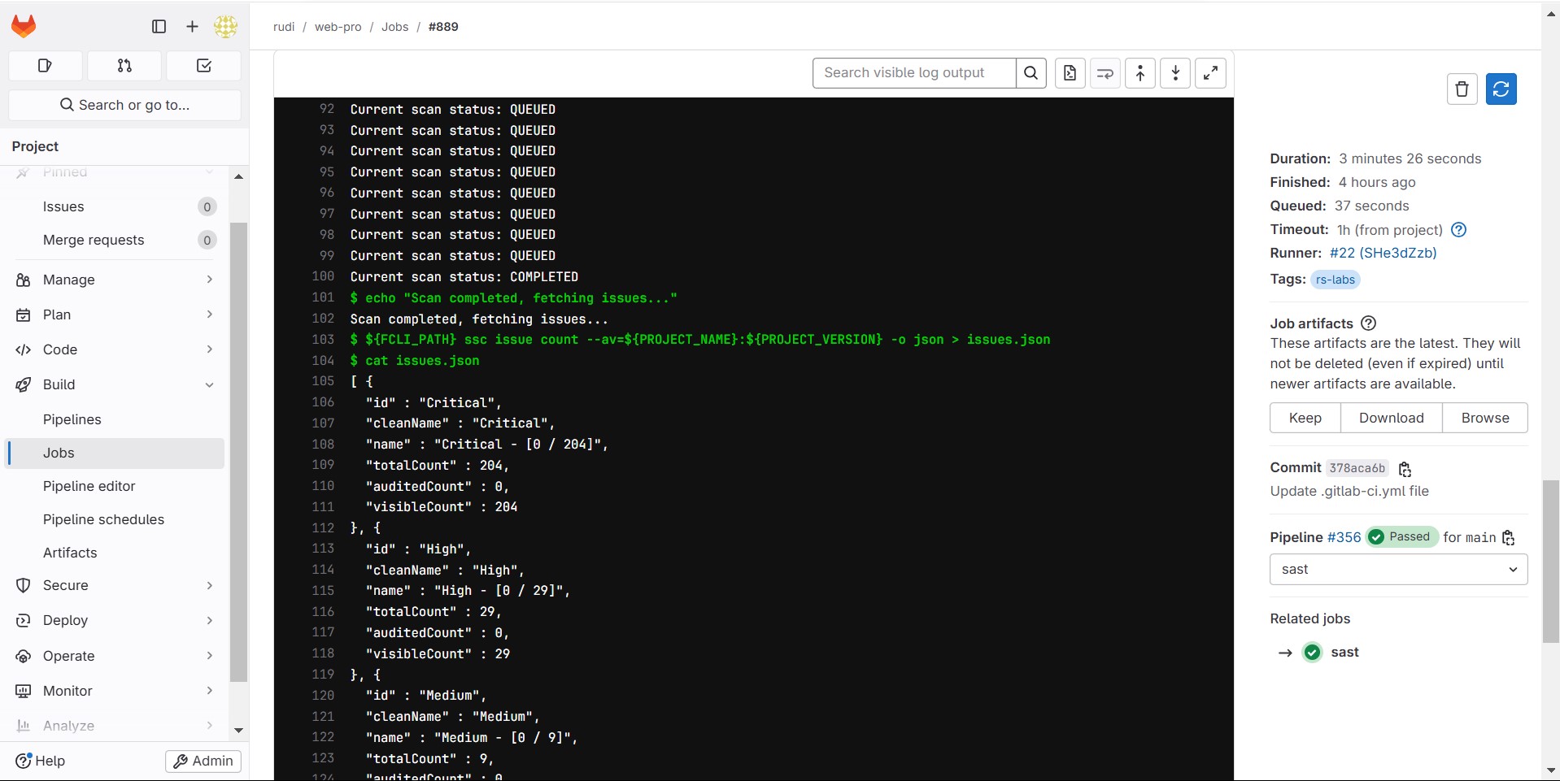Viewport: 1560px width, 781px height.
Task: Retry the job with blue refresh button
Action: coord(1501,89)
